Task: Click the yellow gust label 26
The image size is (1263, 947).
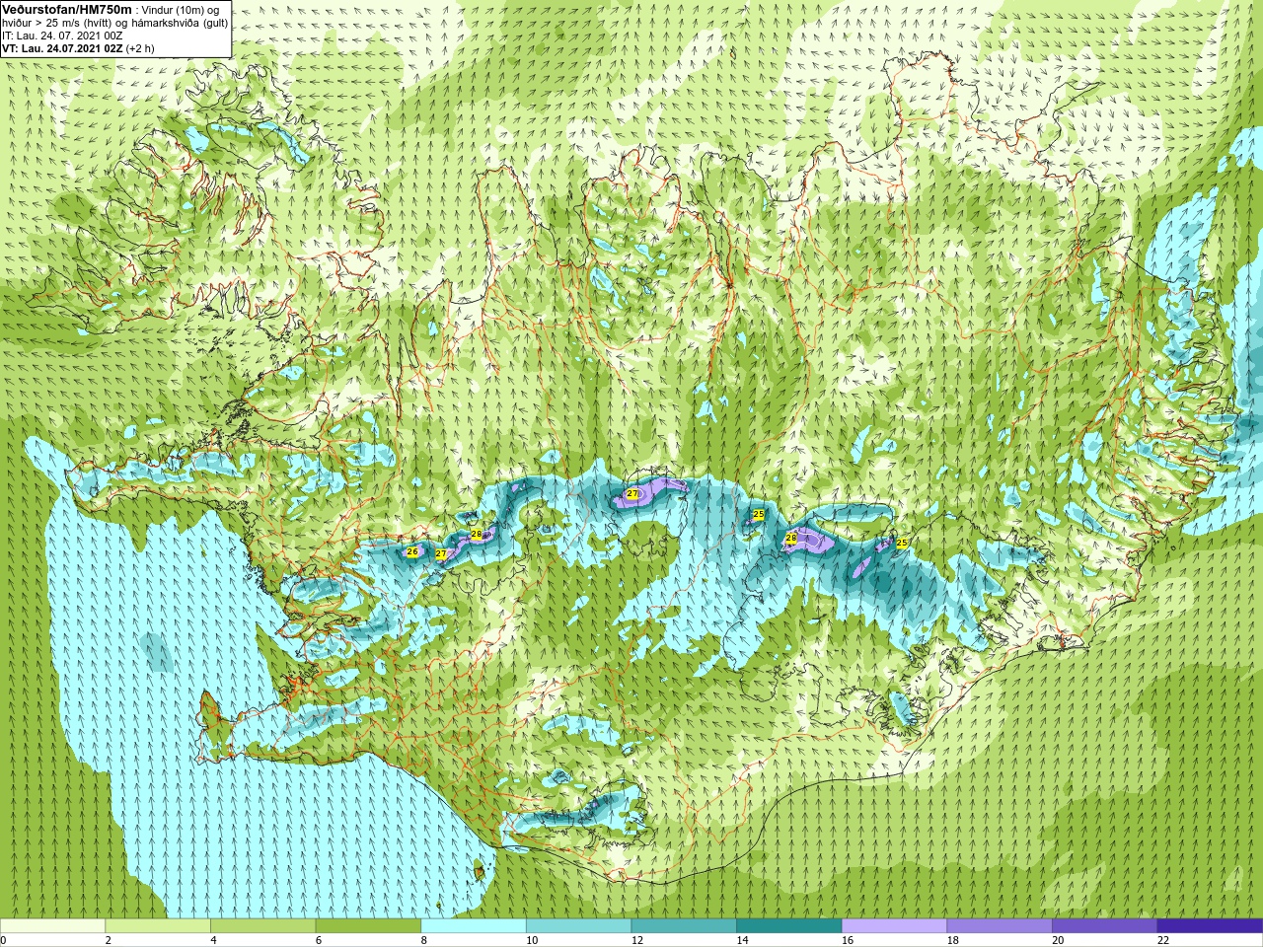Action: point(412,551)
